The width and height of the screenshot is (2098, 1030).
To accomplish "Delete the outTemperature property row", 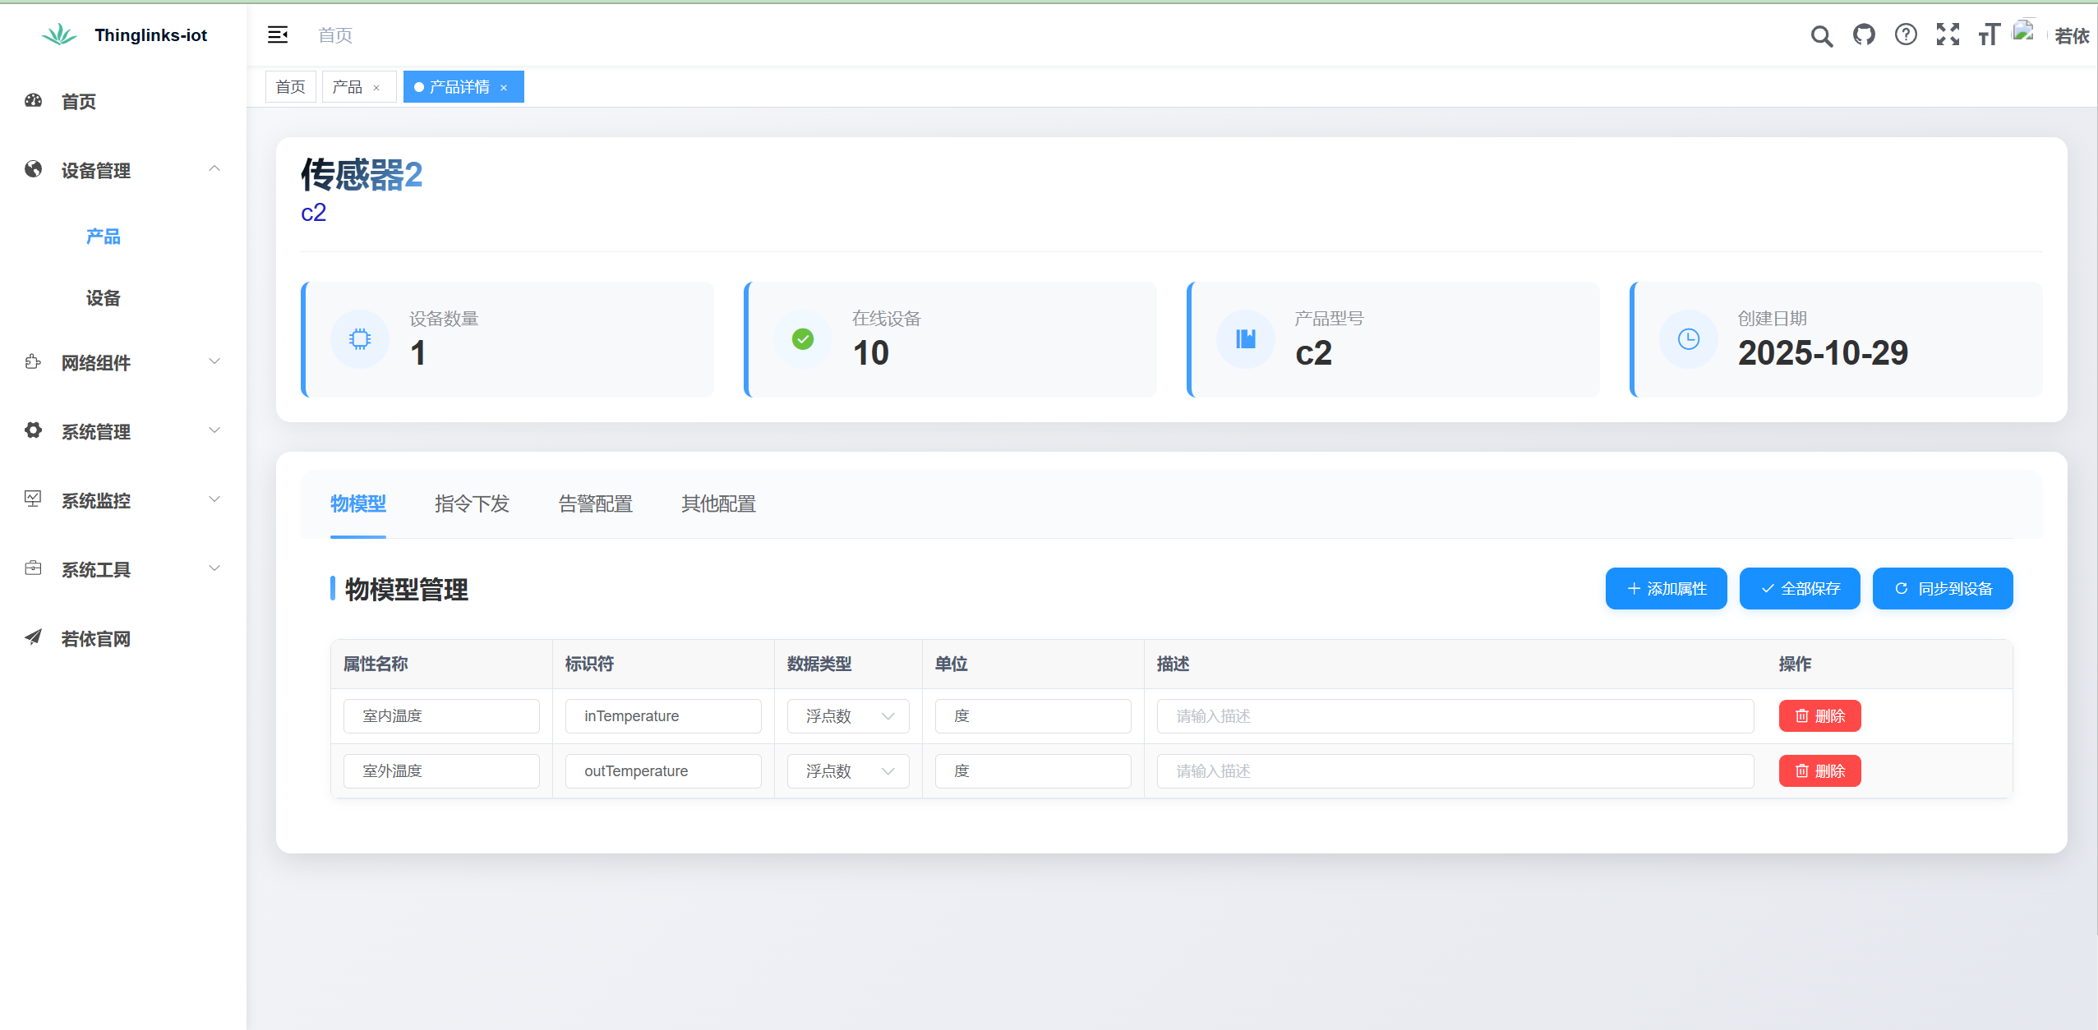I will pos(1819,771).
